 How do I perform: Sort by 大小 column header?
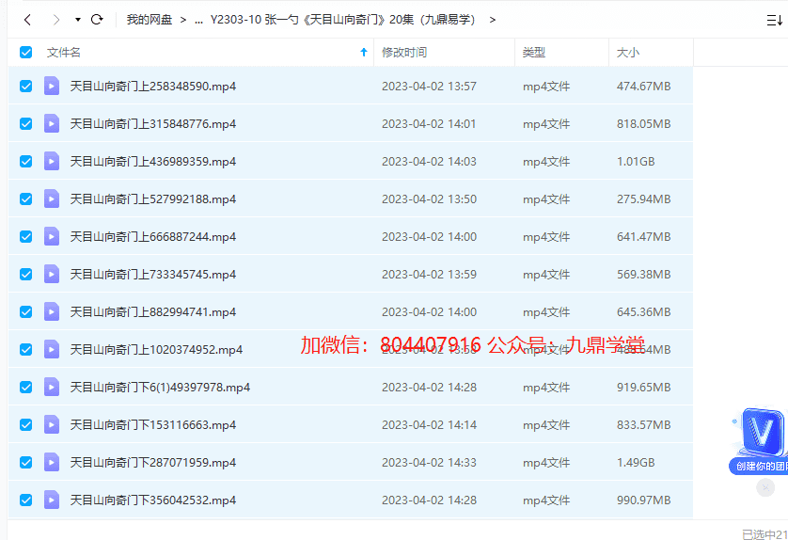tap(627, 53)
